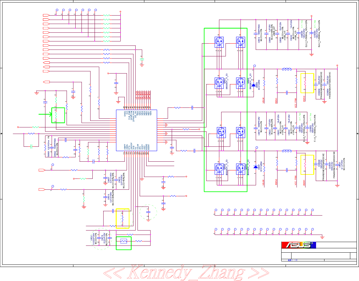Select the C8021 capacitor symbol
Screen dimensions: 359x281
tap(99, 238)
